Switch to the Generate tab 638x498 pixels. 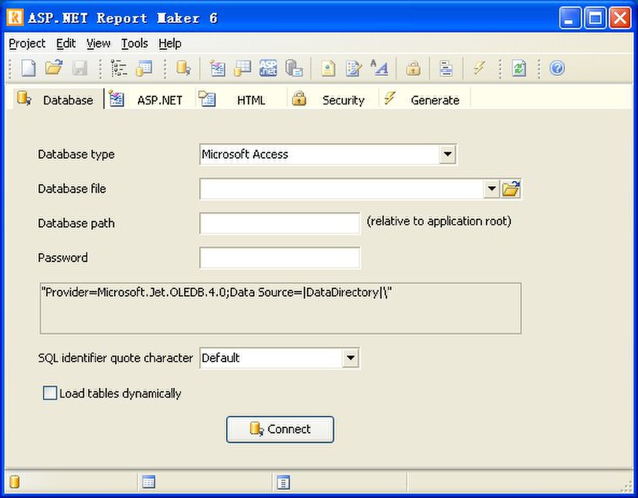(x=425, y=99)
